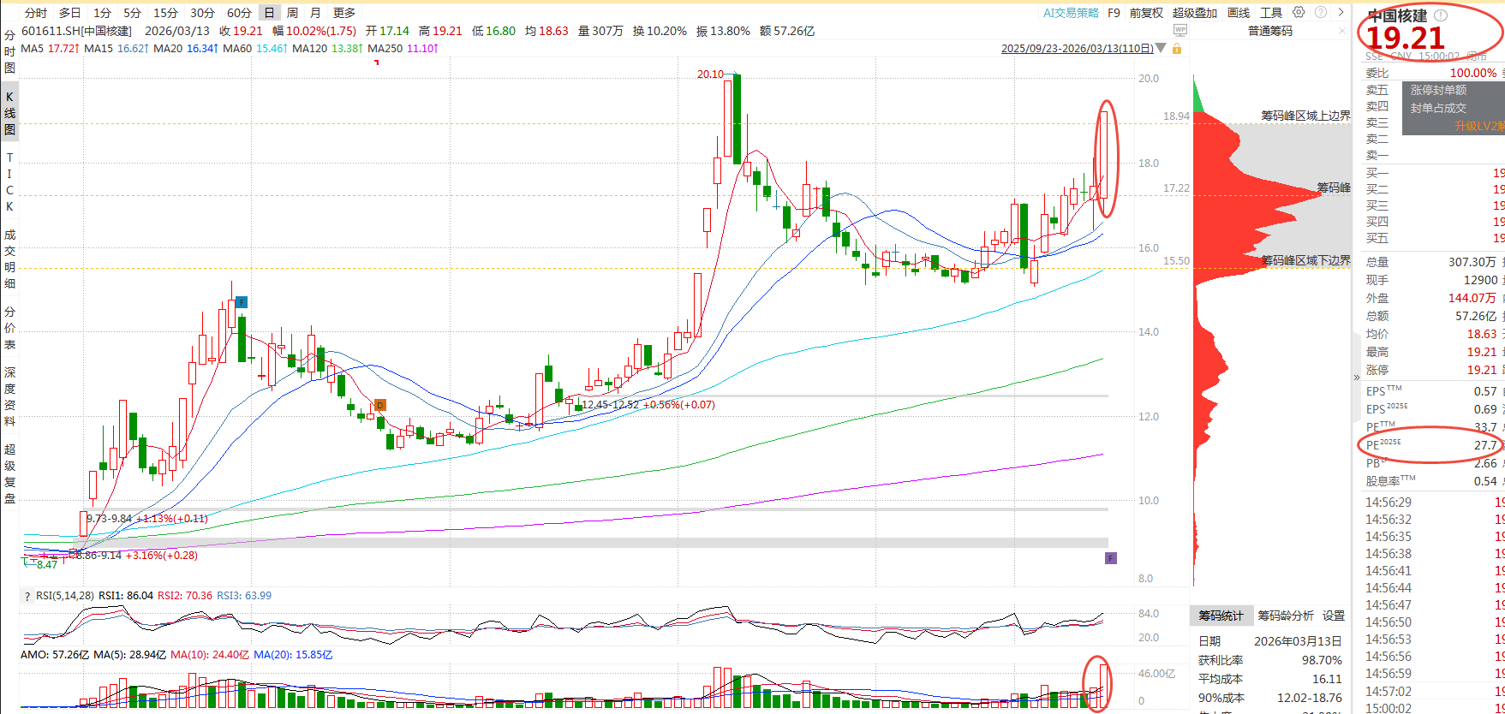Open AI交易策略 link
This screenshot has width=1505, height=714.
[1071, 13]
